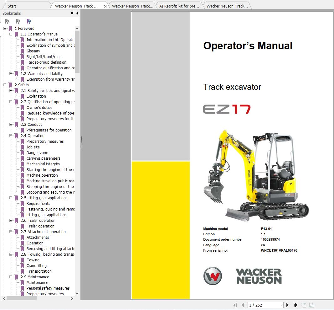Viewport: 334px width, 310px height.
Task: Click the first bookmark toolbar icon
Action: tap(7, 21)
